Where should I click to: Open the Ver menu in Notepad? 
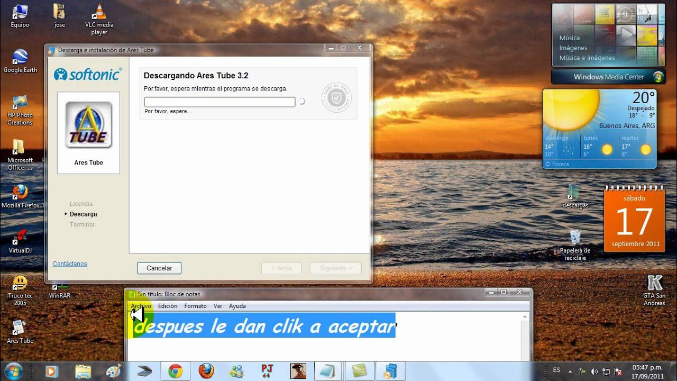tap(218, 306)
